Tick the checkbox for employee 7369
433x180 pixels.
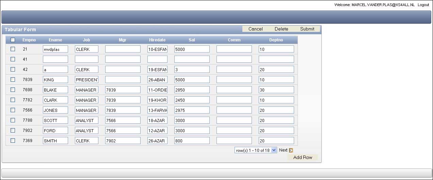point(13,140)
